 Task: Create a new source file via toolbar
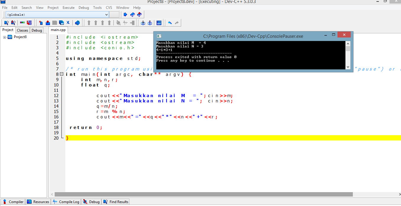pos(41,23)
